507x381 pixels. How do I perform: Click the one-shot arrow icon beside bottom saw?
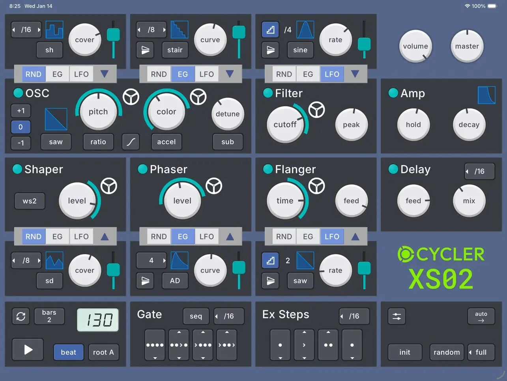[x=270, y=281]
